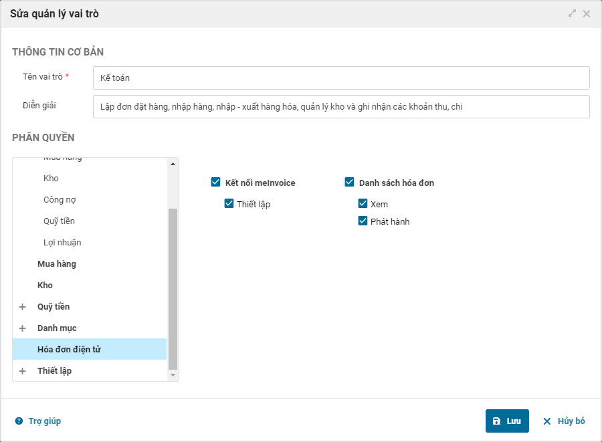The image size is (602, 442).
Task: Click the Tên vai trò input field
Action: click(341, 78)
